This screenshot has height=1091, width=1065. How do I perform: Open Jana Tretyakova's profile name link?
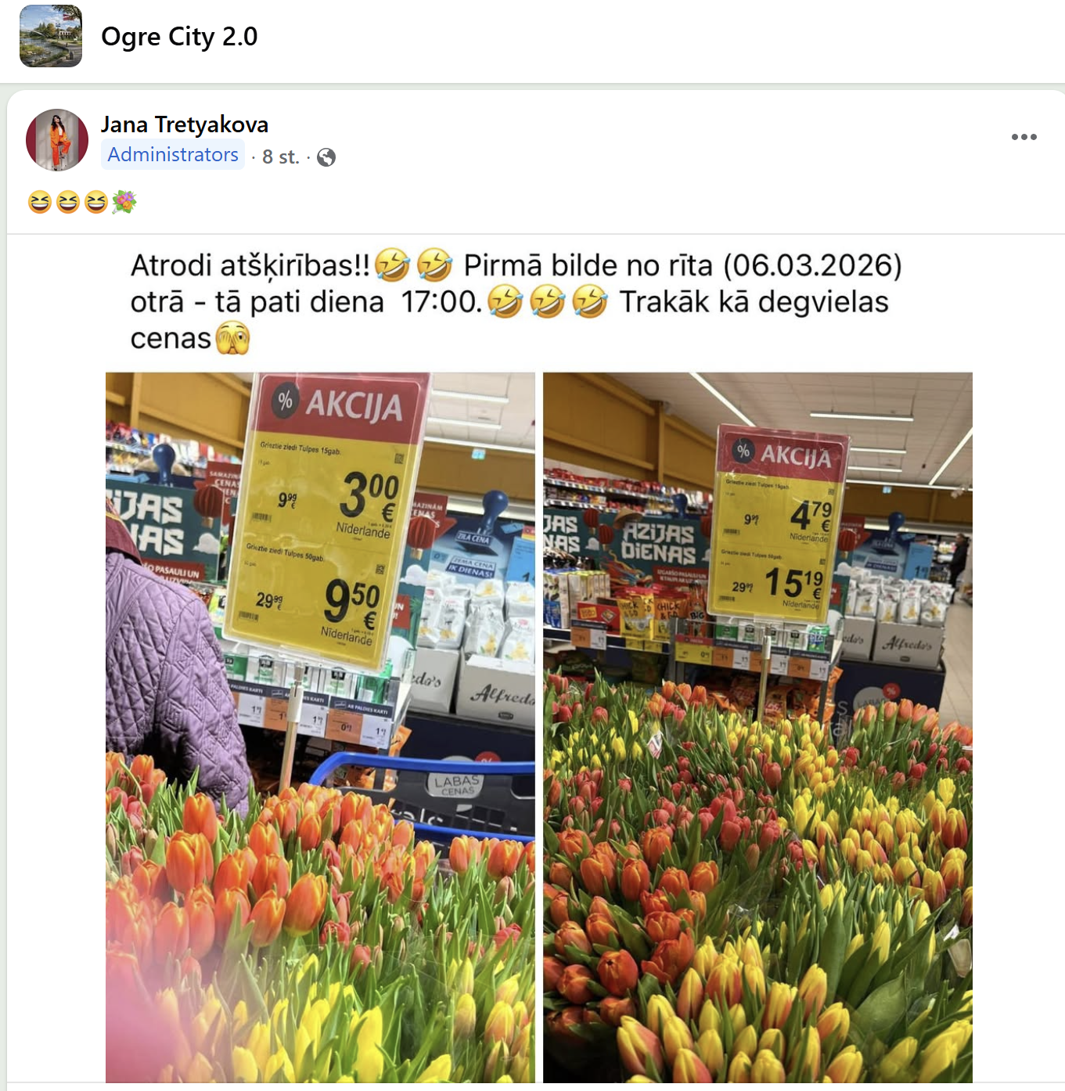point(185,124)
